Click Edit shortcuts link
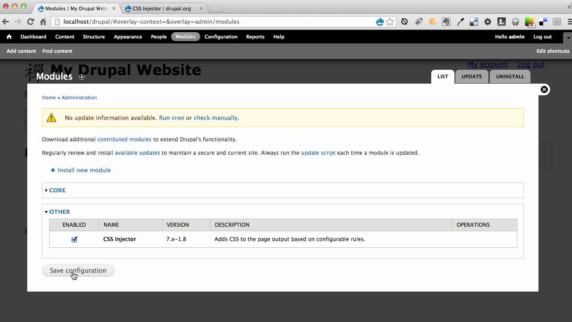The width and height of the screenshot is (572, 322). [553, 51]
